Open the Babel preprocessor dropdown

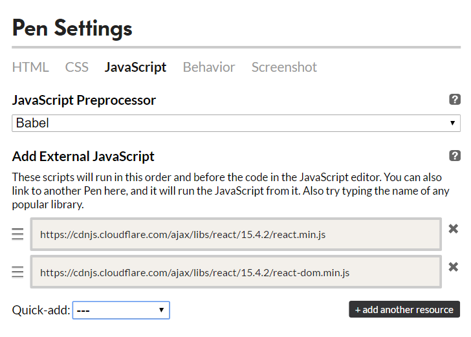coord(235,123)
